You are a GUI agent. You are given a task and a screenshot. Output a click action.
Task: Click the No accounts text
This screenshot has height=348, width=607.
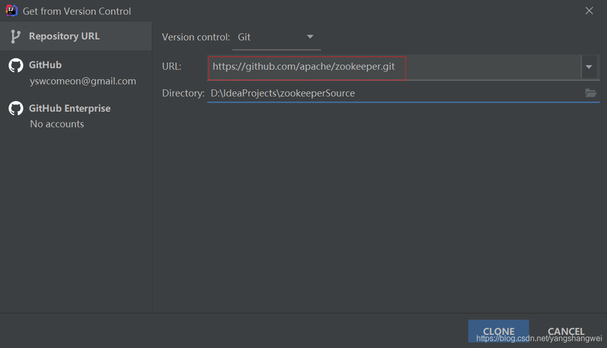coord(57,124)
